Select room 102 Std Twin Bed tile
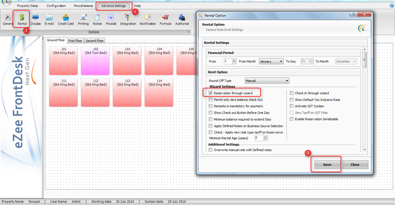The width and height of the screenshot is (395, 205). click(95, 61)
